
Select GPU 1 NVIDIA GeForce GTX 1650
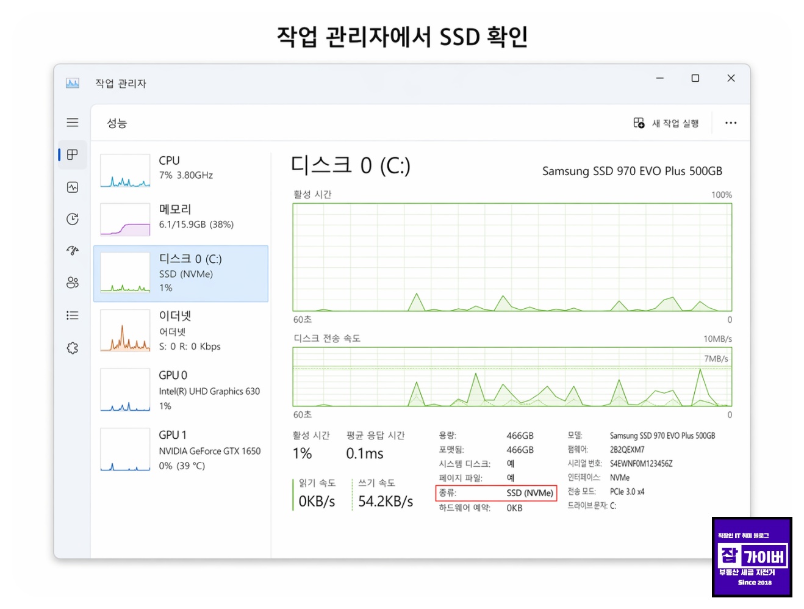click(181, 450)
